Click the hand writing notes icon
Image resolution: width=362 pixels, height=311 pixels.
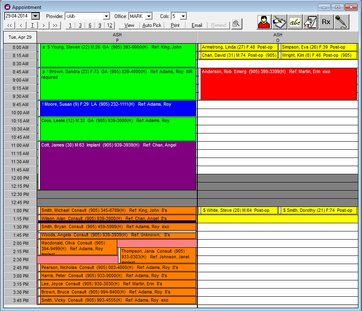(279, 22)
